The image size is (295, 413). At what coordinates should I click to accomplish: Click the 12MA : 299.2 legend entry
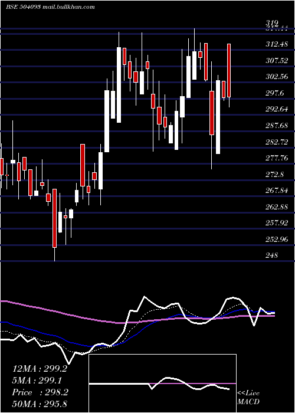[40, 369]
